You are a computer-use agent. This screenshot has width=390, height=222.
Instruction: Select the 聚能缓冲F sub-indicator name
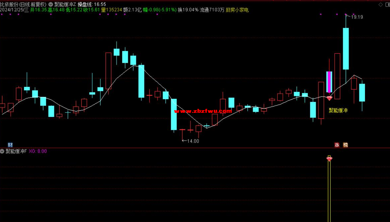click(16, 151)
